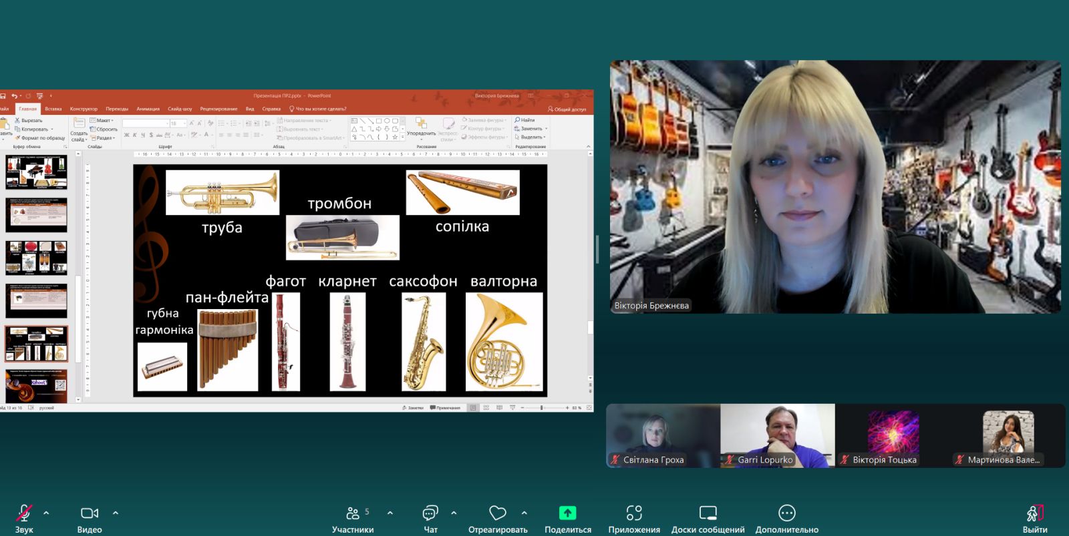The width and height of the screenshot is (1069, 536).
Task: Expand video options arrow next to Видео
Action: pos(116,513)
